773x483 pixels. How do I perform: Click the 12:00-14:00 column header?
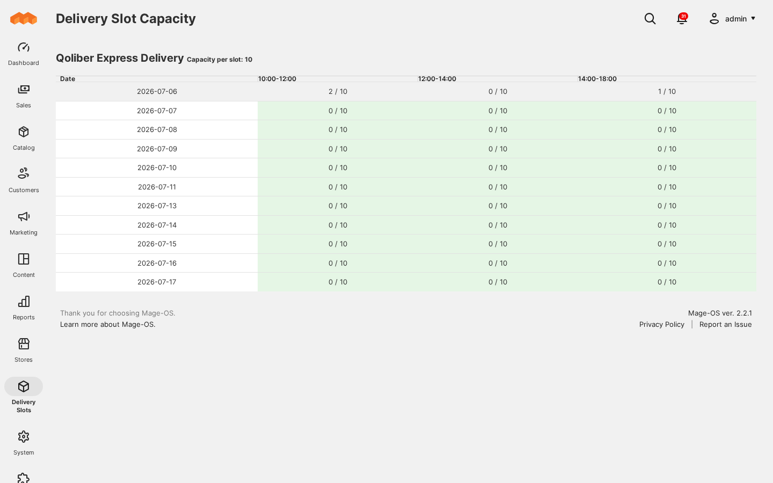(498, 79)
